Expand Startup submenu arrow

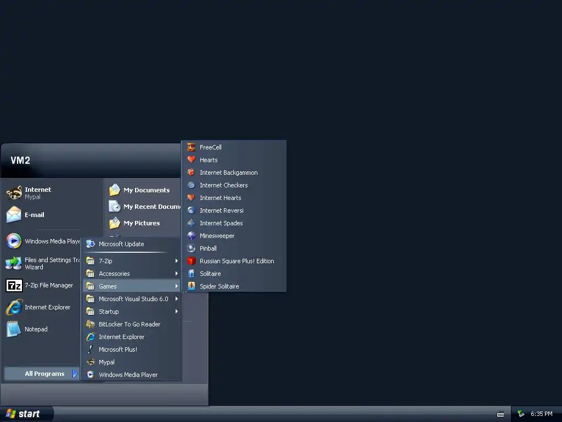[176, 312]
